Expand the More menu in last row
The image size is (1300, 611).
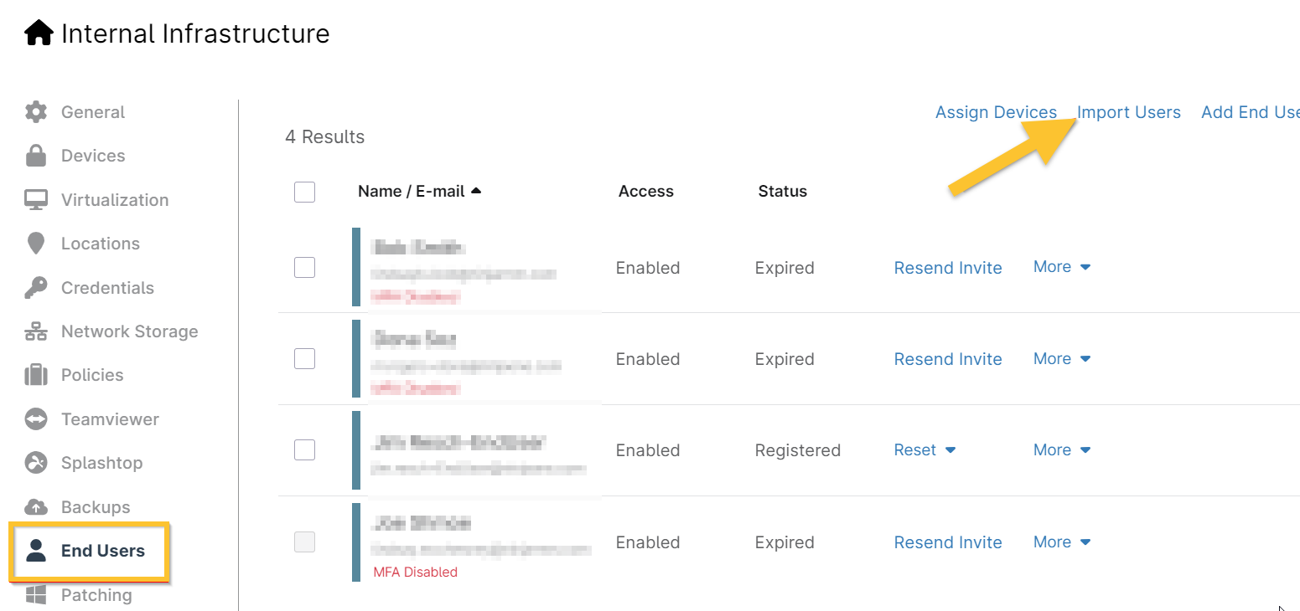click(x=1061, y=542)
